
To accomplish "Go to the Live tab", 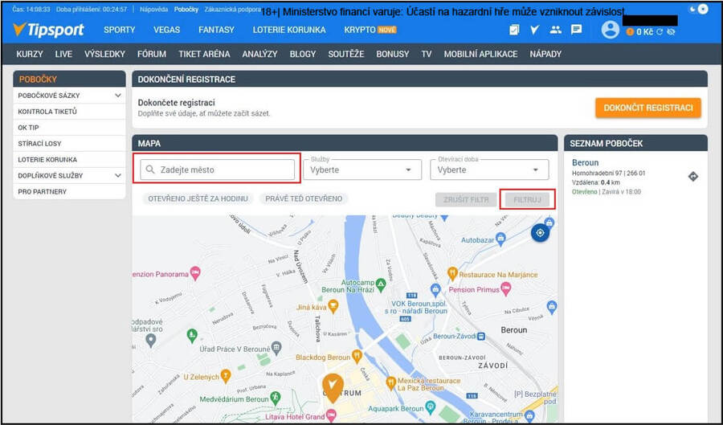I will 63,54.
